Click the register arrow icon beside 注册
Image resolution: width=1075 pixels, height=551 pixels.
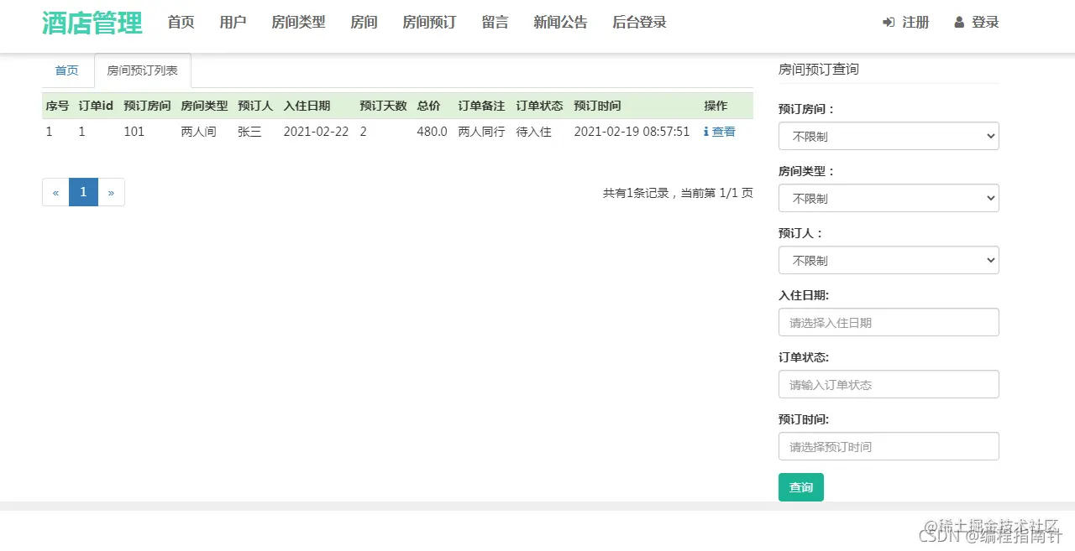[889, 23]
